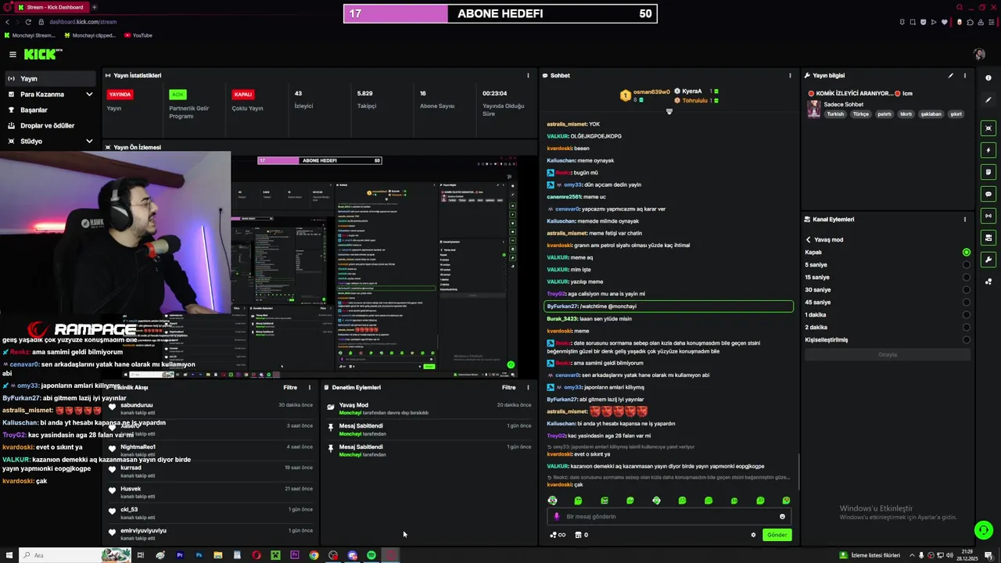Screen dimensions: 1001x563
Task: Switch to Stream - Kick Dashboard tab
Action: click(x=51, y=7)
